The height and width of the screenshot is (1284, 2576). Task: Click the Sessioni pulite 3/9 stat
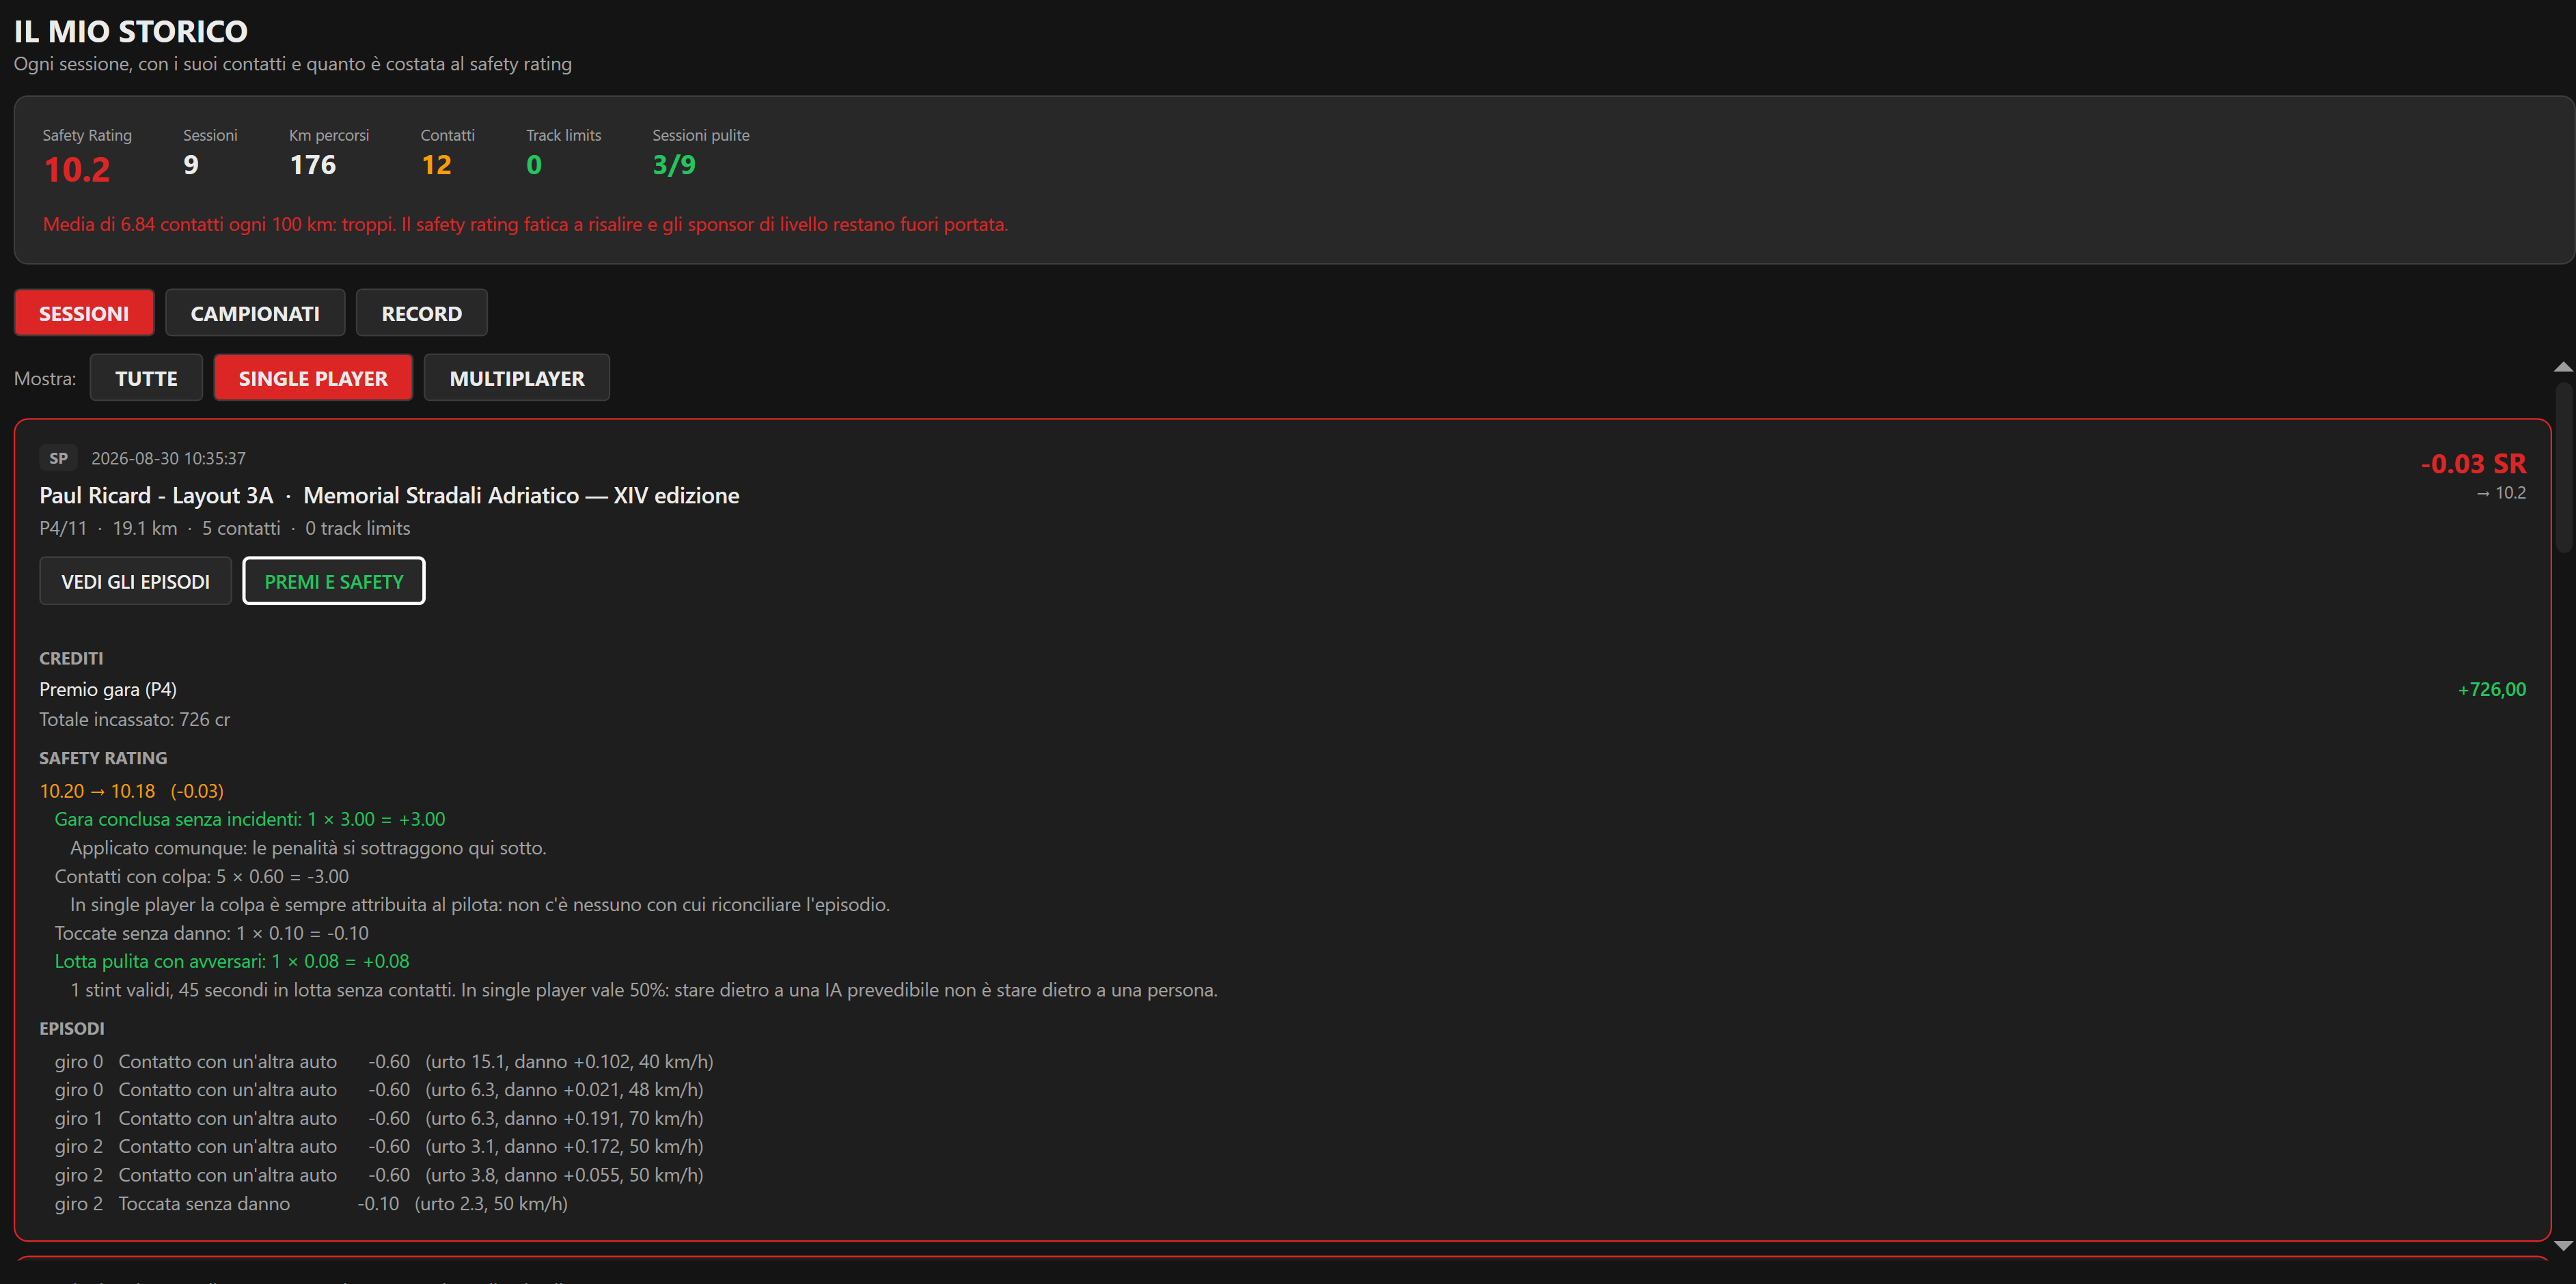pyautogui.click(x=674, y=164)
